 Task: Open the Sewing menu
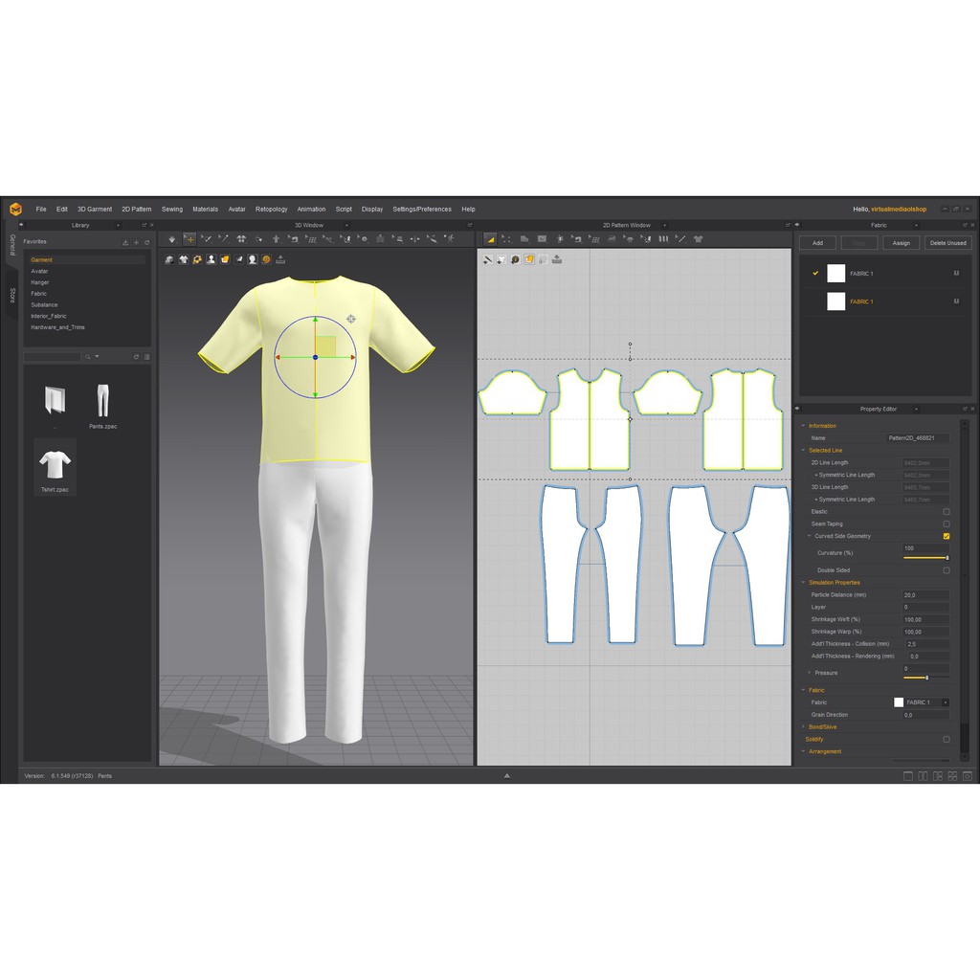pos(172,210)
